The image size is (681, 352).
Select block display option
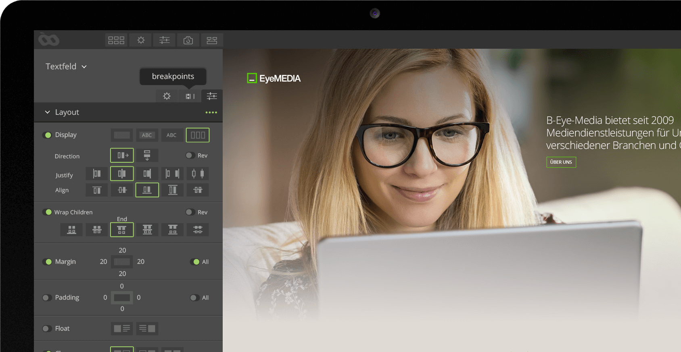pos(122,135)
